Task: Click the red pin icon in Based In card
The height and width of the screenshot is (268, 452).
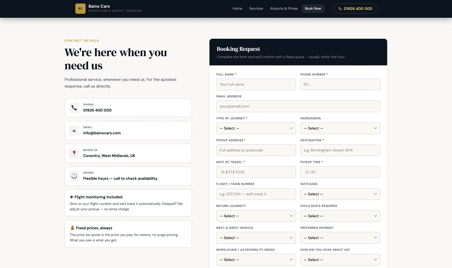Action: point(74,153)
